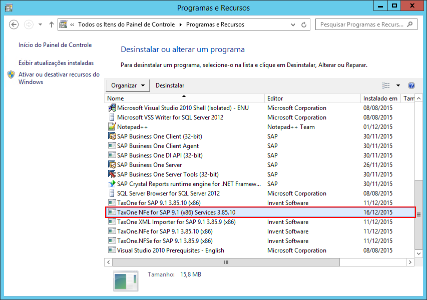Click the search magnifier icon
Viewport: 427px width, 300px height.
[x=410, y=24]
